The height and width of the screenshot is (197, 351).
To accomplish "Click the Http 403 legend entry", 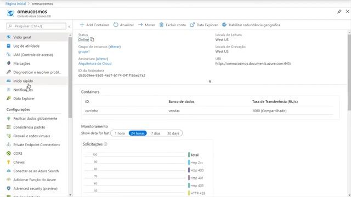I will (x=196, y=186).
